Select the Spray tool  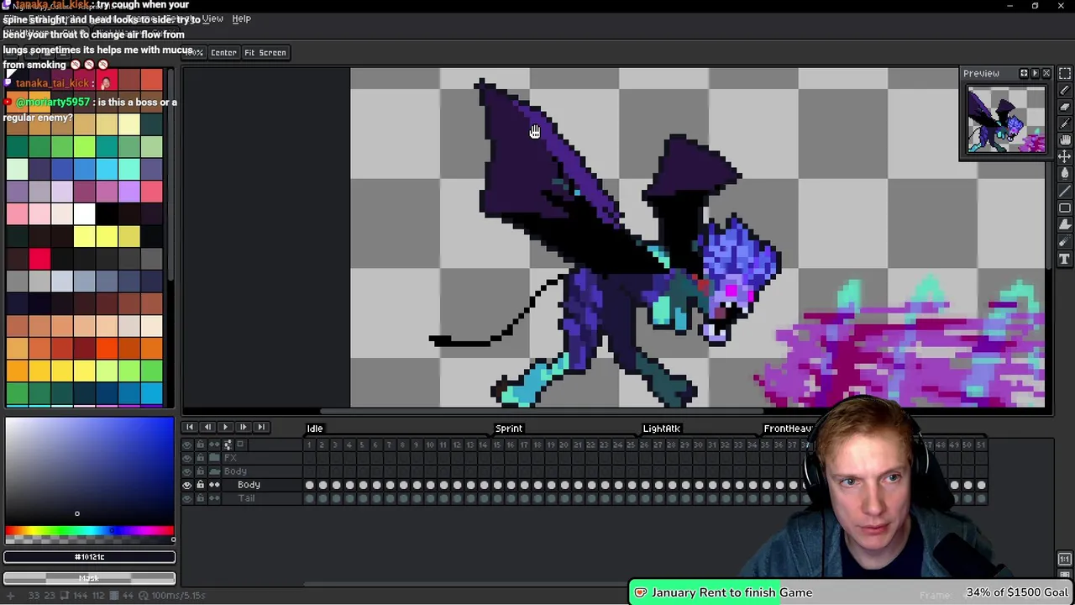coord(1065,241)
